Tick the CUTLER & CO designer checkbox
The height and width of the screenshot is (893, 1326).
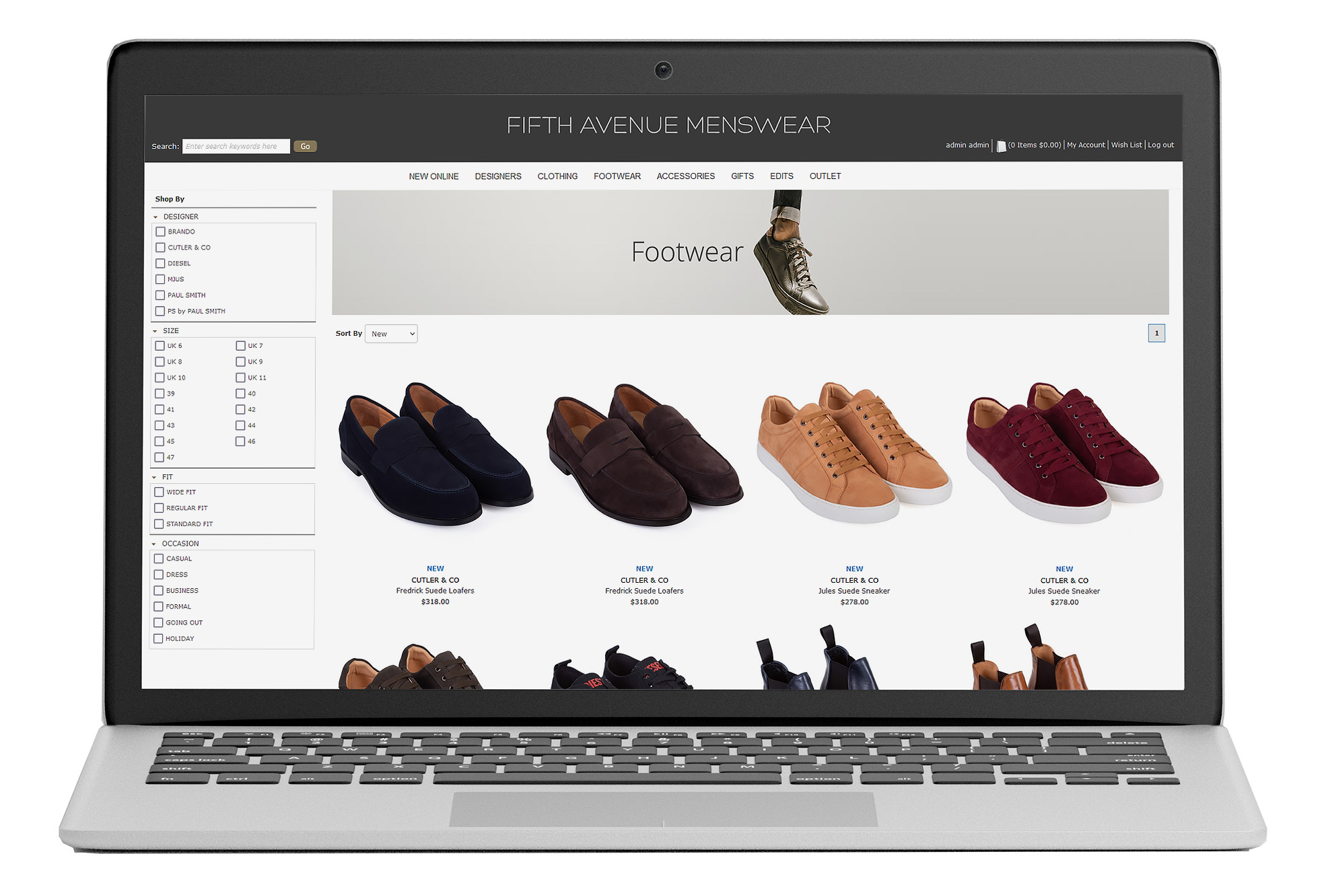click(160, 248)
